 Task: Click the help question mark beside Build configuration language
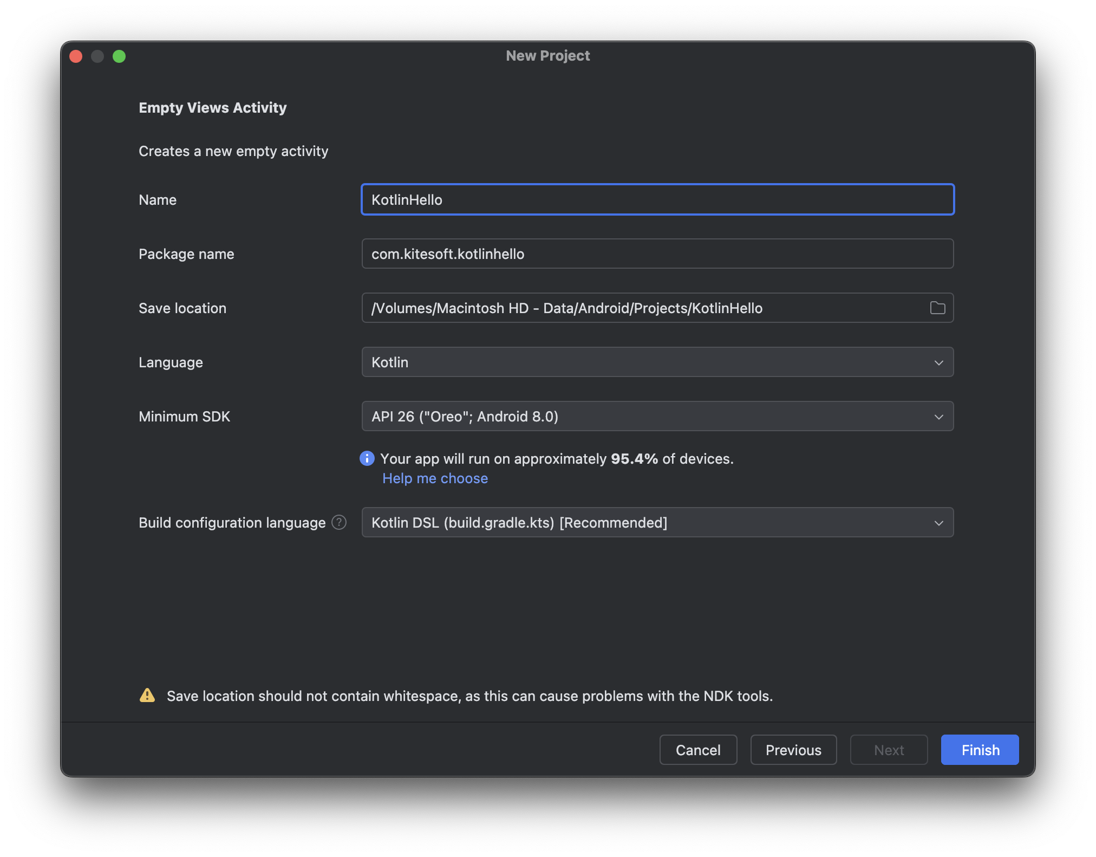(339, 522)
